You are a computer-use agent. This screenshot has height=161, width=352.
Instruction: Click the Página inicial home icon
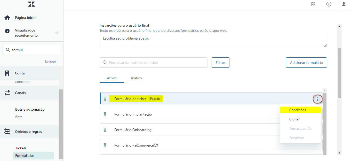(x=7, y=18)
